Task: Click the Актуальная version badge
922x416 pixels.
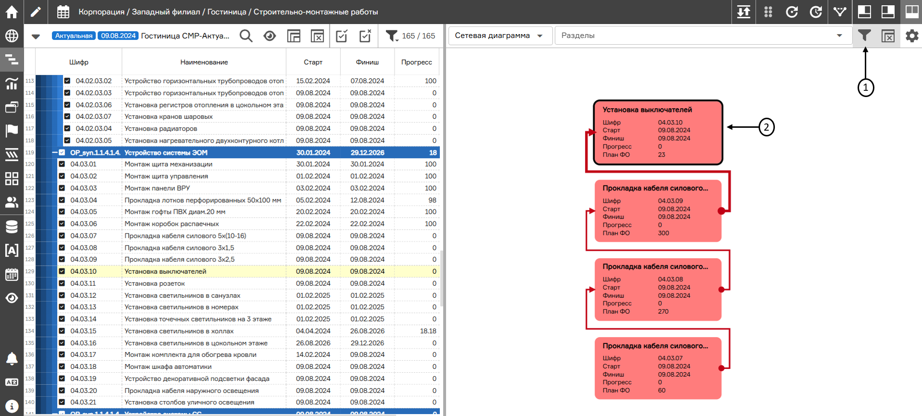Action: click(x=74, y=36)
